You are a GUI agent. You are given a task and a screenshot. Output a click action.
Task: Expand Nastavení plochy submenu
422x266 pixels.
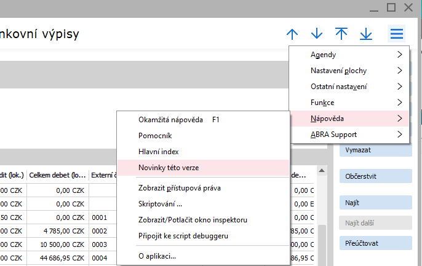[349, 71]
